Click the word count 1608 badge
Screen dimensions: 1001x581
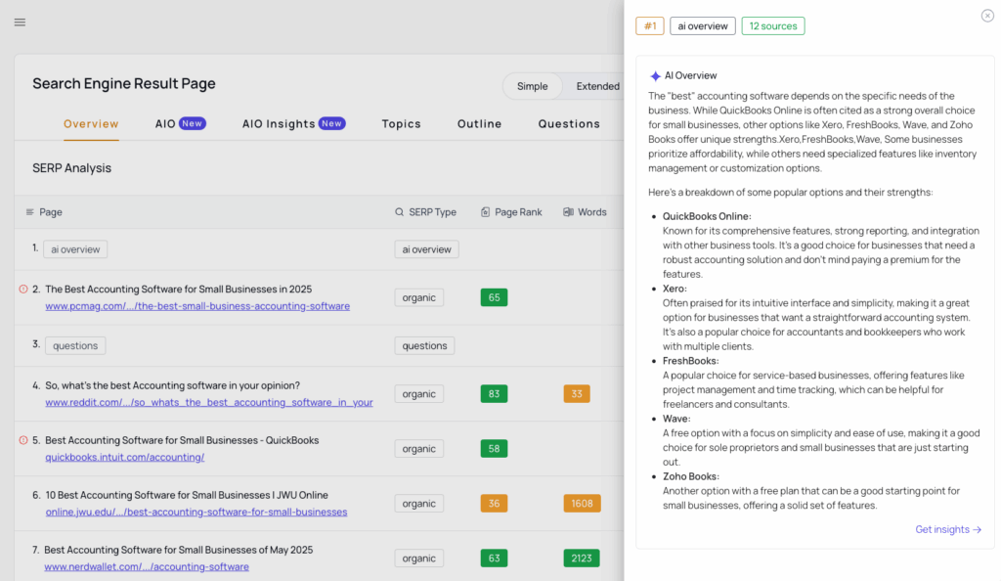[582, 504]
